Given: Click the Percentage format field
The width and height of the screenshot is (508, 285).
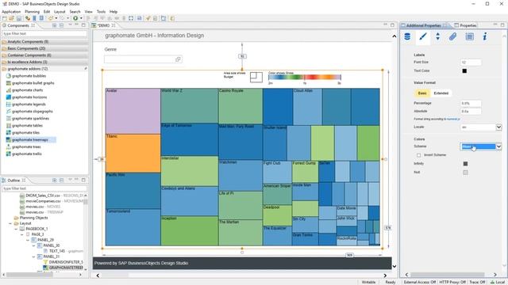Looking at the screenshot, I should pyautogui.click(x=471, y=104).
